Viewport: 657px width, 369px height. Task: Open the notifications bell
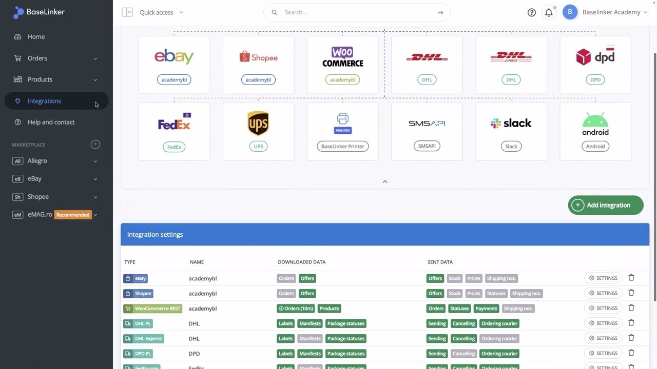pos(549,12)
